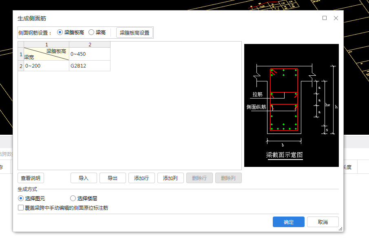Click column header 2 in the table

pyautogui.click(x=90, y=44)
